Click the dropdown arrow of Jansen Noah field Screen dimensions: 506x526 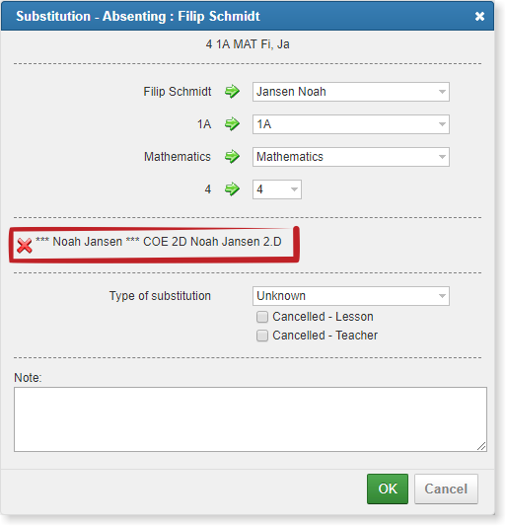tap(442, 92)
